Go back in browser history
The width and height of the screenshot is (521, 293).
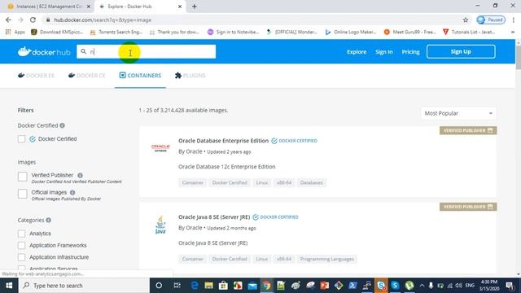8,20
